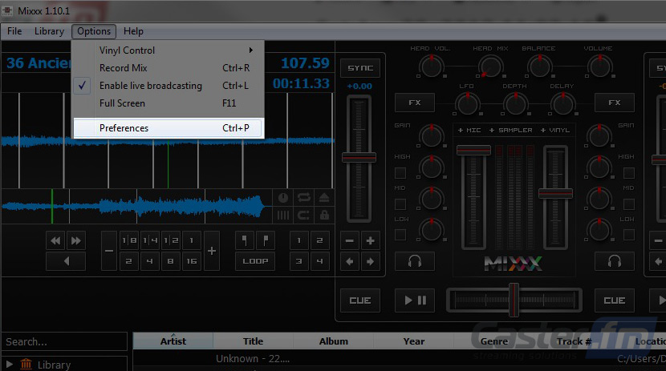
Task: Click the loop double plus button
Action: (212, 251)
